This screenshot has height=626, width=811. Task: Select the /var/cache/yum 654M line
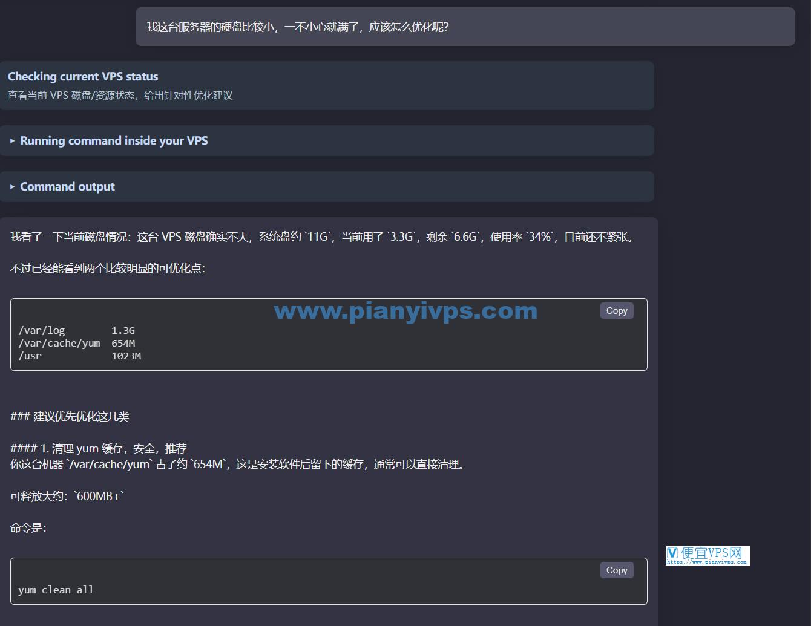(77, 343)
